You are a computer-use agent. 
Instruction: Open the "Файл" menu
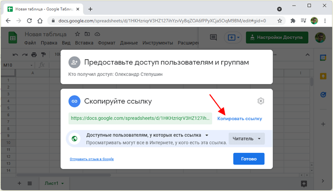click(30, 43)
